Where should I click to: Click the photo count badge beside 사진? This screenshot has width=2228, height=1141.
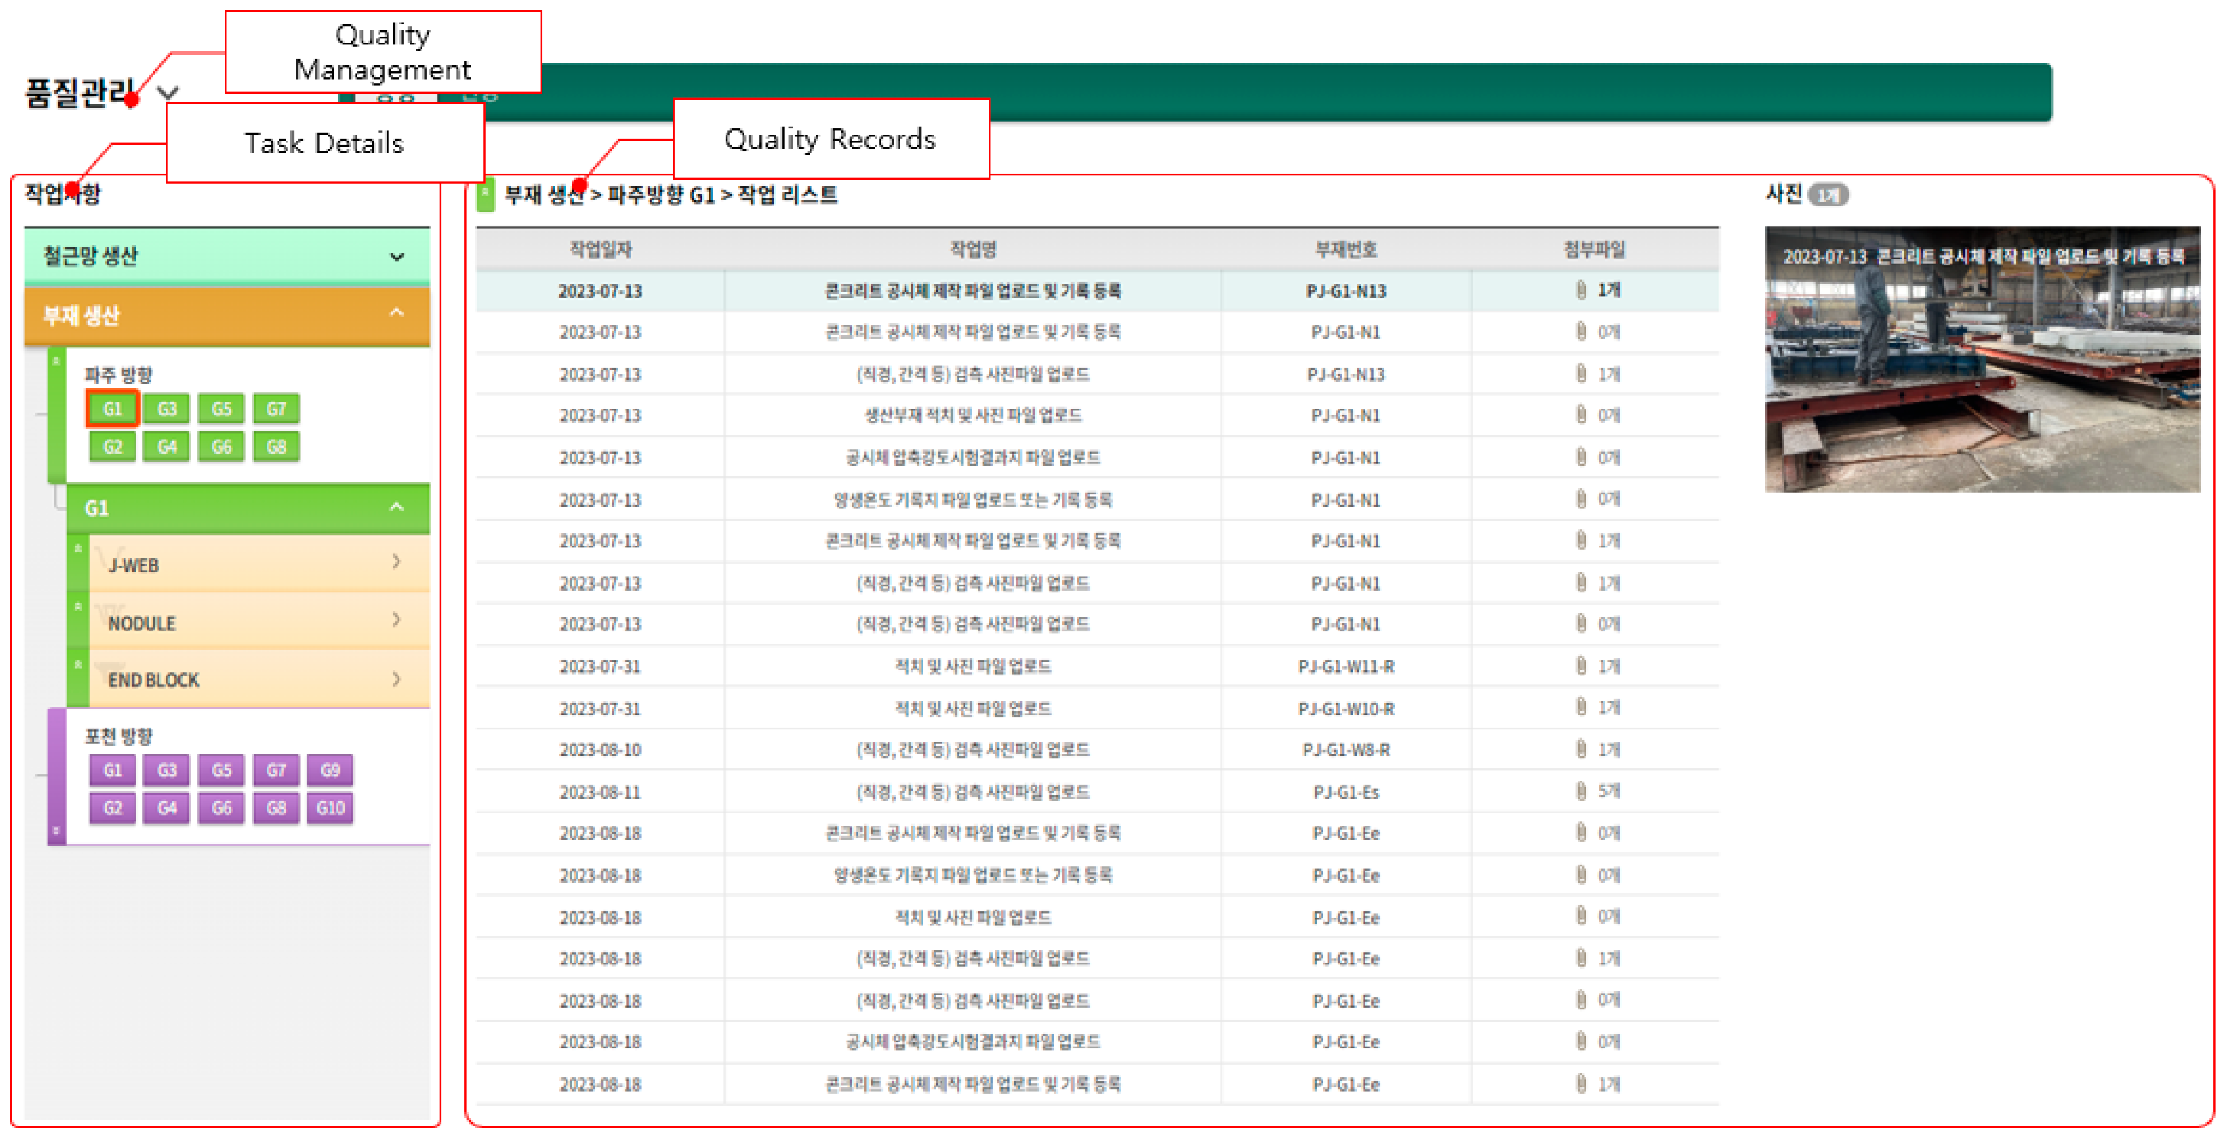[1827, 195]
